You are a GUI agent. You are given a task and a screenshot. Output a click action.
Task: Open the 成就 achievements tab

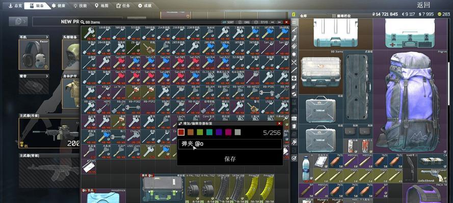tap(144, 6)
